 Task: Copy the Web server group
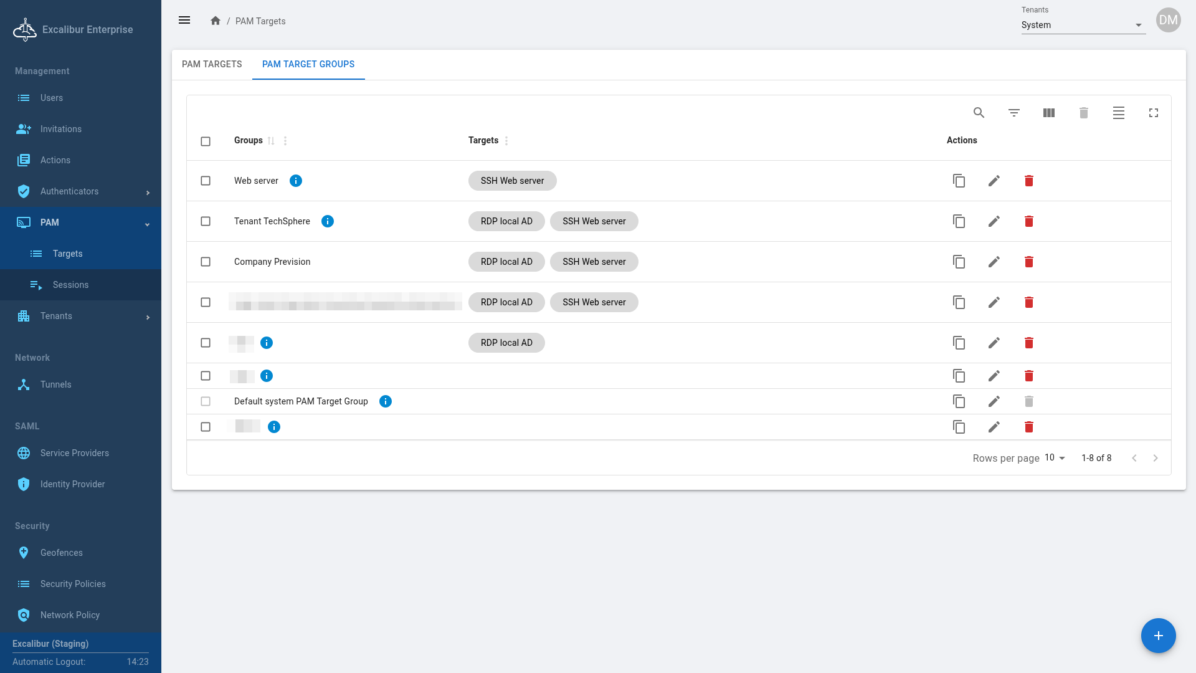pyautogui.click(x=959, y=181)
